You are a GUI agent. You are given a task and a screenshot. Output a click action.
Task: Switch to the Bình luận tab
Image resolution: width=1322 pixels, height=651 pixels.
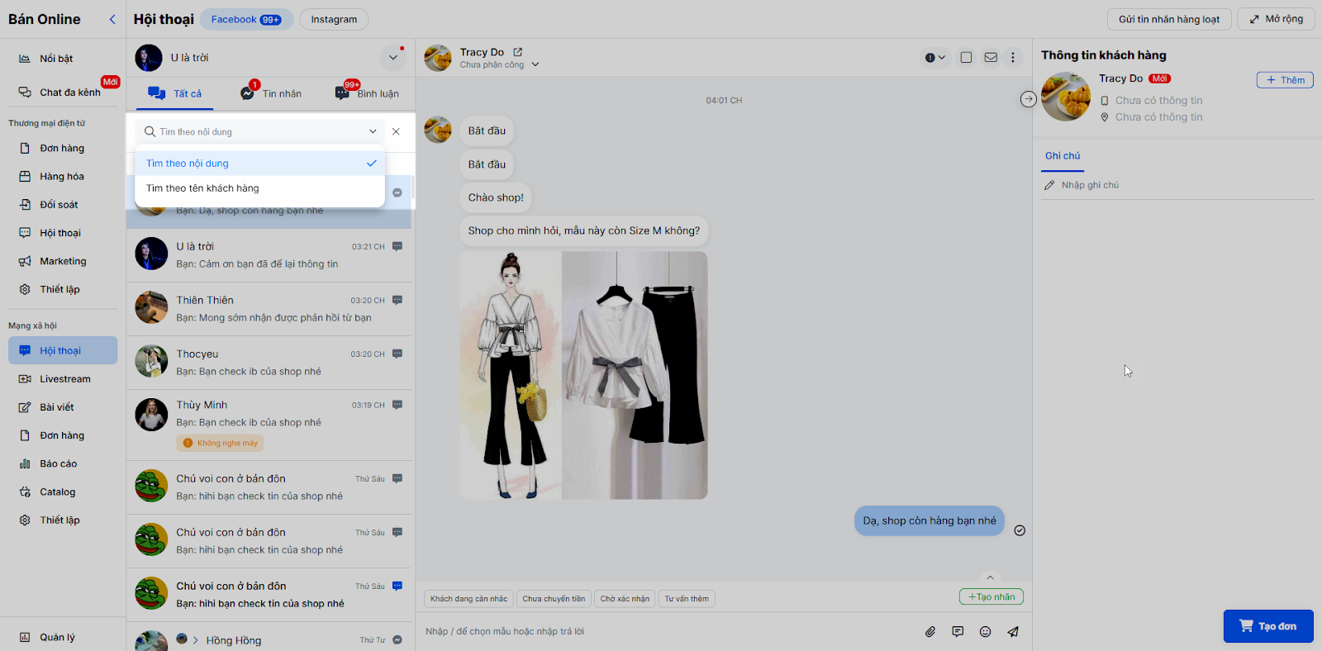point(367,93)
